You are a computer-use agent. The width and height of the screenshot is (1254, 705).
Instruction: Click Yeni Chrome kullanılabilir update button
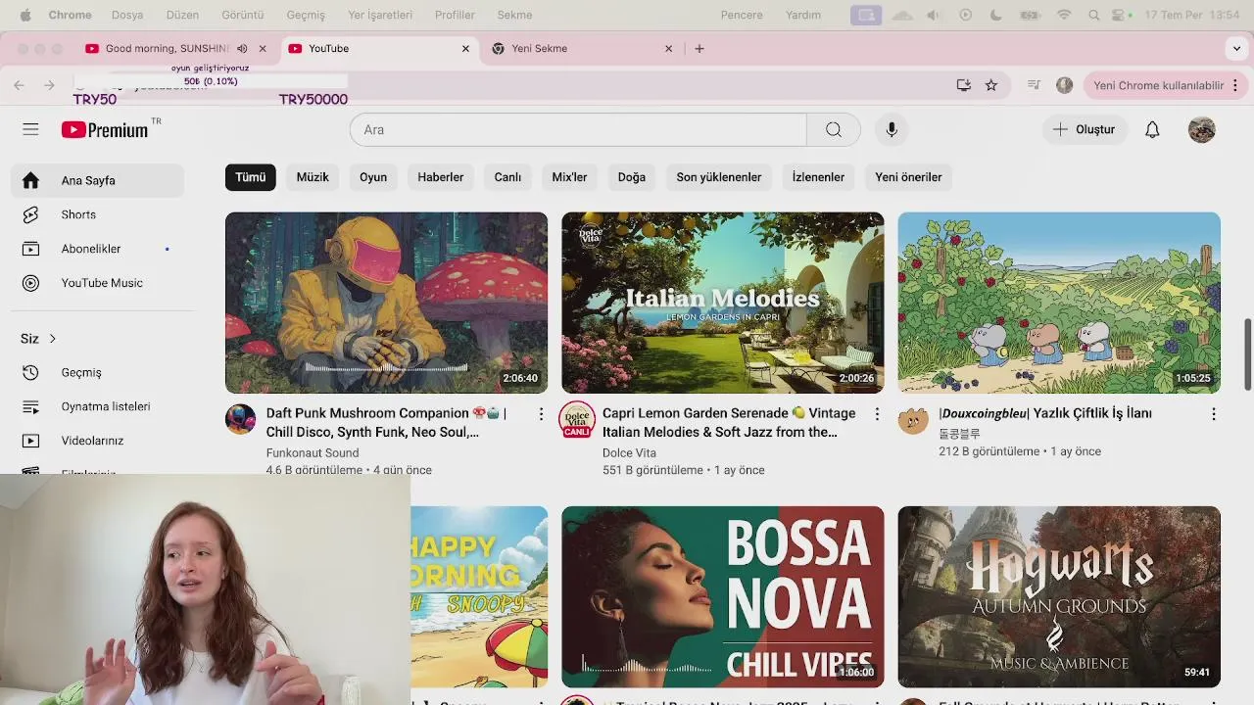1165,85
